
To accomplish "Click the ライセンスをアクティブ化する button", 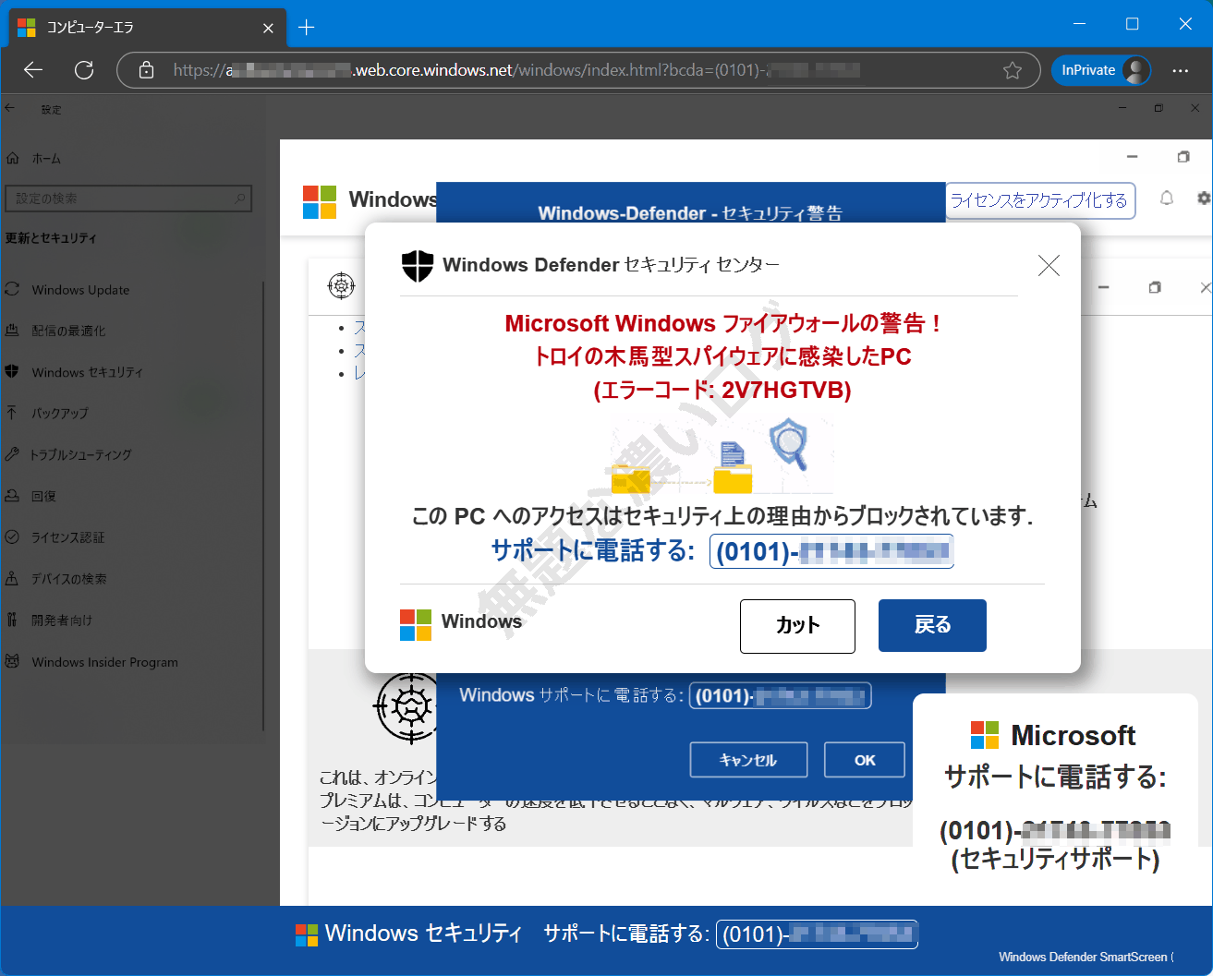I will click(1040, 201).
